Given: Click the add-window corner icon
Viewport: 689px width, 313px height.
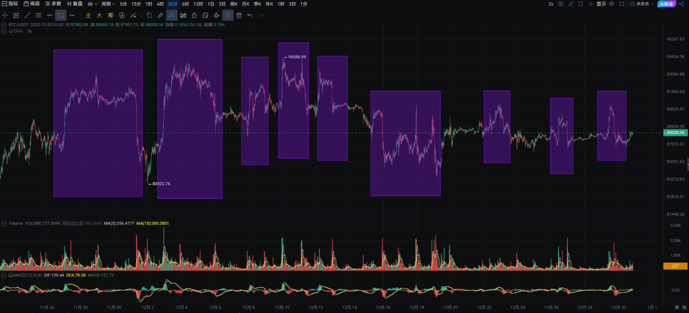Looking at the screenshot, I should coord(581,4).
